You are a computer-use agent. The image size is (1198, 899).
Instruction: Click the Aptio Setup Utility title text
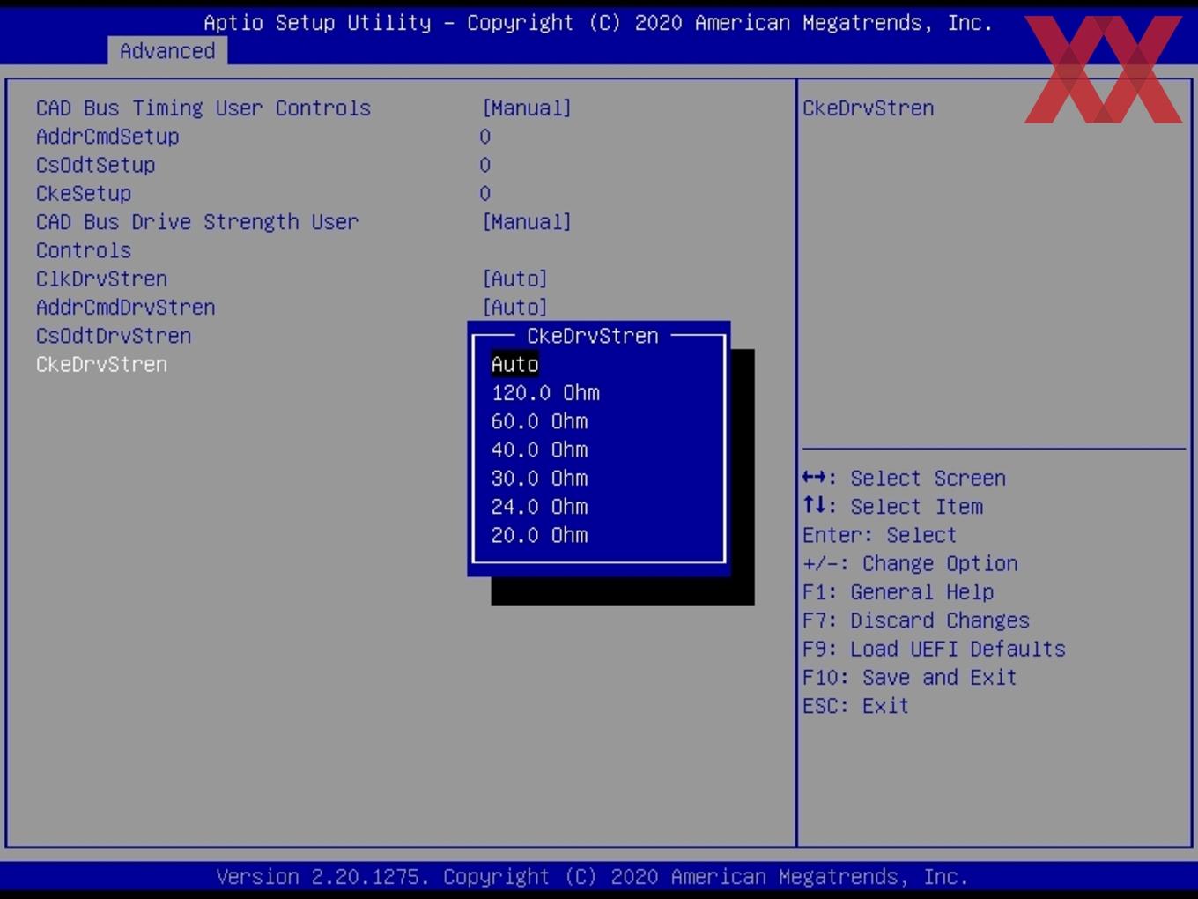tap(598, 23)
